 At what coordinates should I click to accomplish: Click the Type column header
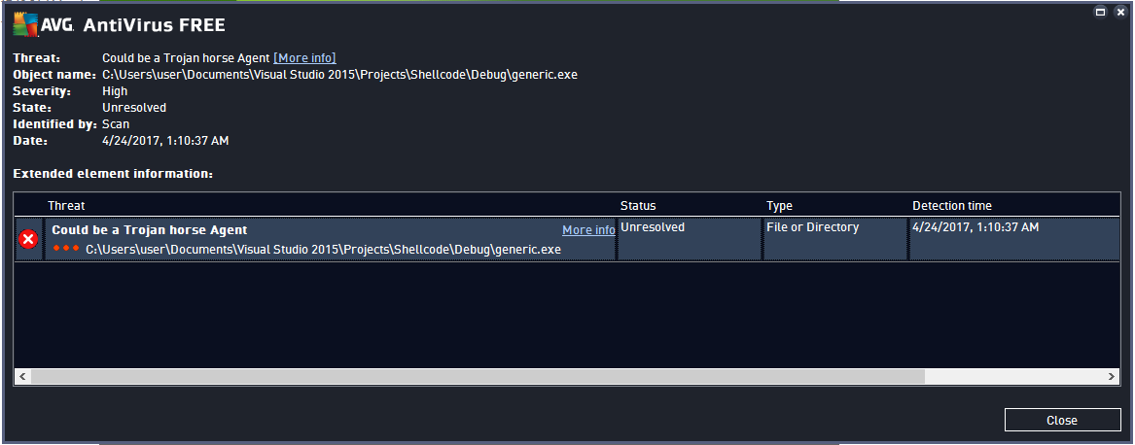(779, 206)
